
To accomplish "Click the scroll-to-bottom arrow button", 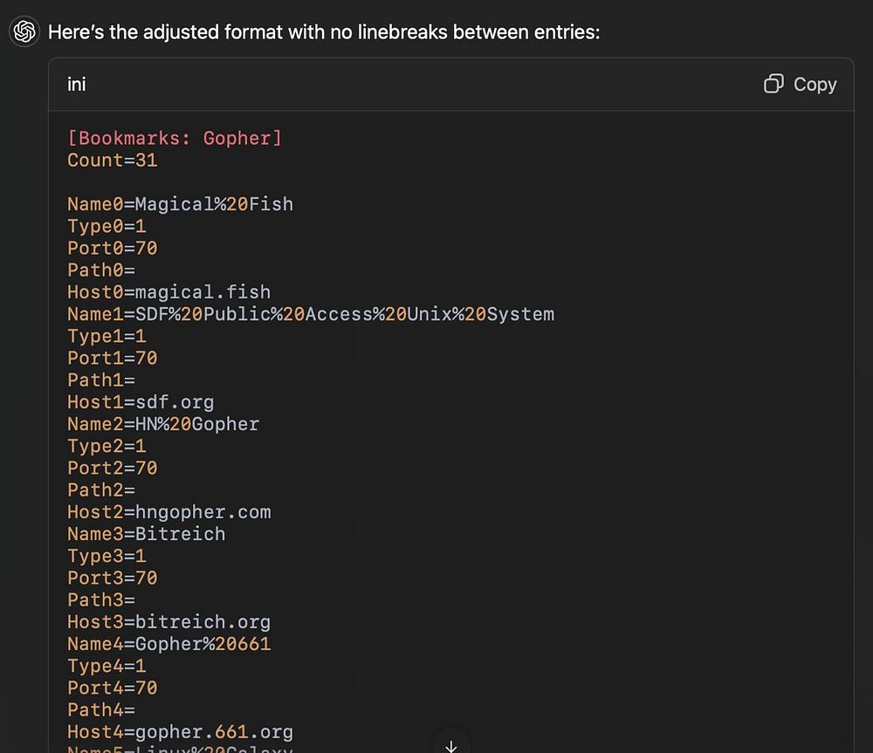I will pyautogui.click(x=451, y=743).
